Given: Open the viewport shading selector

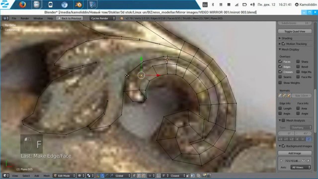Looking at the screenshot, I should (x=81, y=176).
